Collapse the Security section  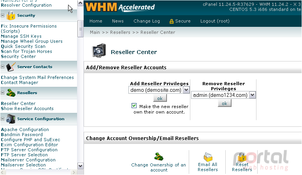click(x=2, y=15)
